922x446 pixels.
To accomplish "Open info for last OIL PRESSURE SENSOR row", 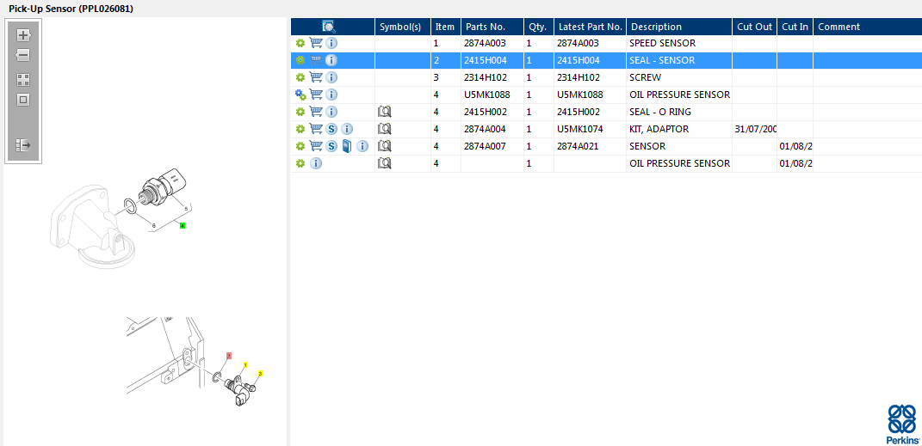I will tap(316, 162).
